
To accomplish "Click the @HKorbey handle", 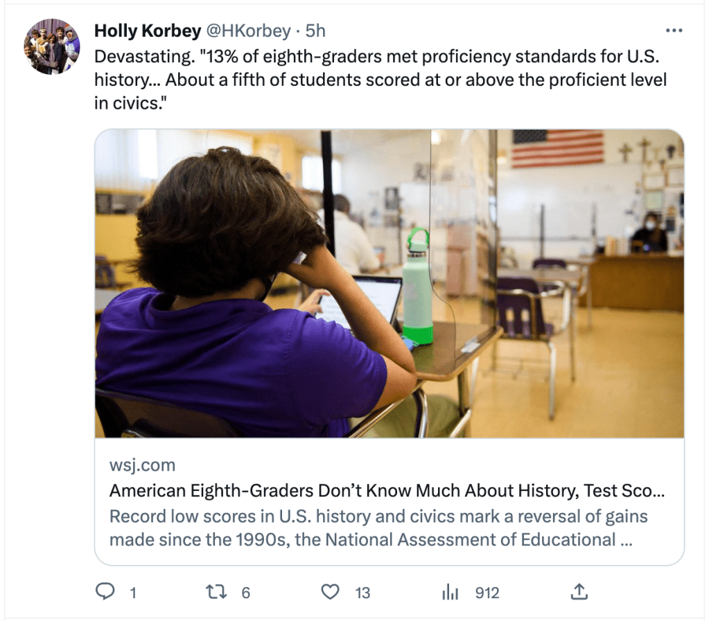I will coord(248,31).
